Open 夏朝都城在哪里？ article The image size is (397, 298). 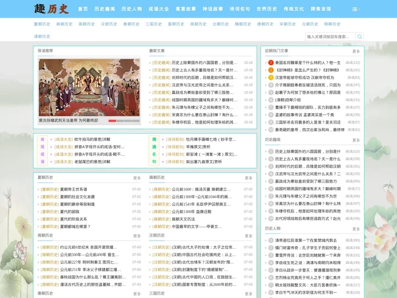pyautogui.click(x=75, y=227)
